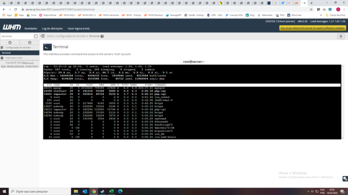Open Apps bookmark
Image resolution: width=348 pixels, height=195 pixels.
click(x=7, y=15)
